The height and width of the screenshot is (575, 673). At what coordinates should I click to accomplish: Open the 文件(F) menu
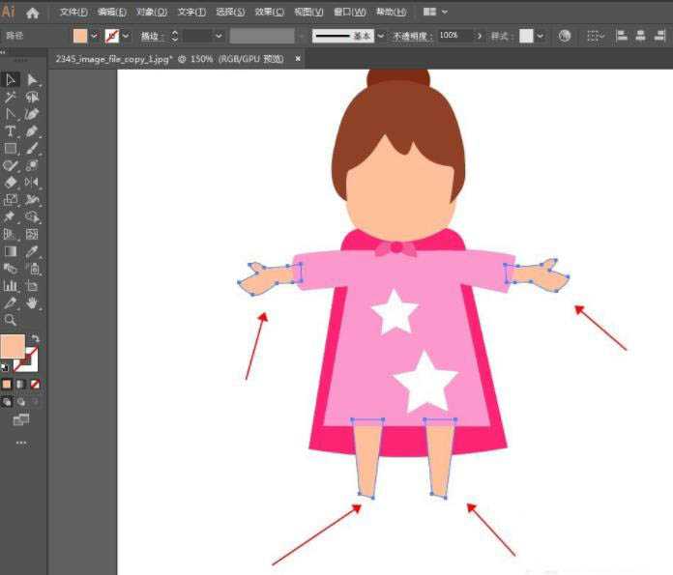pos(73,13)
